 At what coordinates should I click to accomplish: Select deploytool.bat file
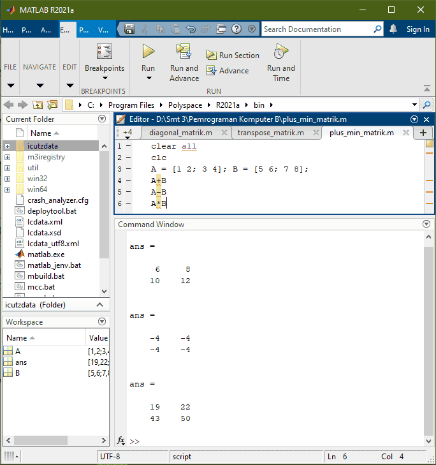click(x=52, y=211)
